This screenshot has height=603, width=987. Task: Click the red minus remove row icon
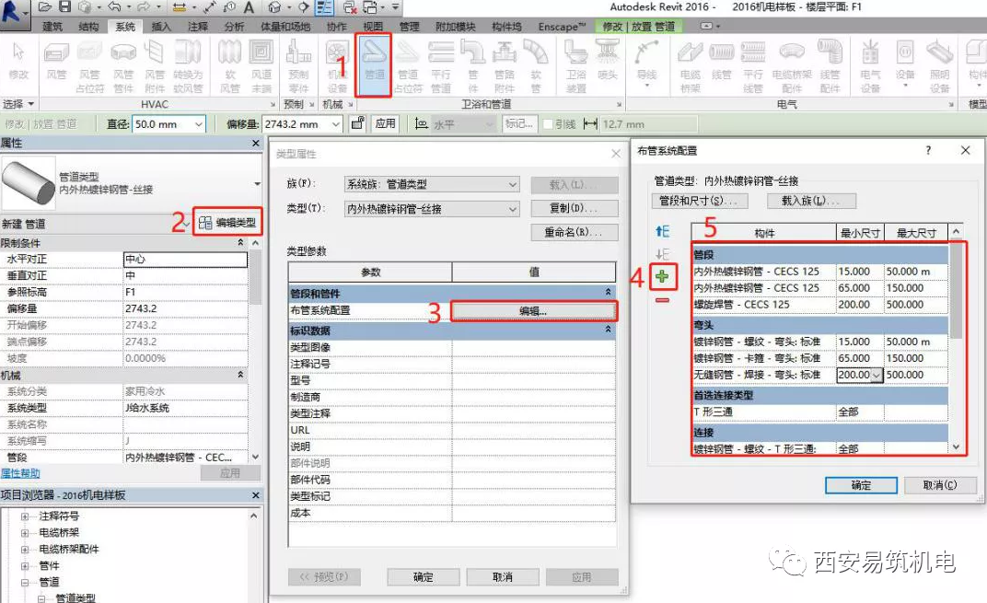click(662, 300)
